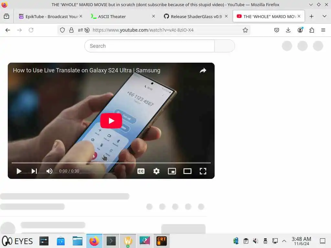
Task: Open the yellow W application in taskbar
Action: pos(128,241)
